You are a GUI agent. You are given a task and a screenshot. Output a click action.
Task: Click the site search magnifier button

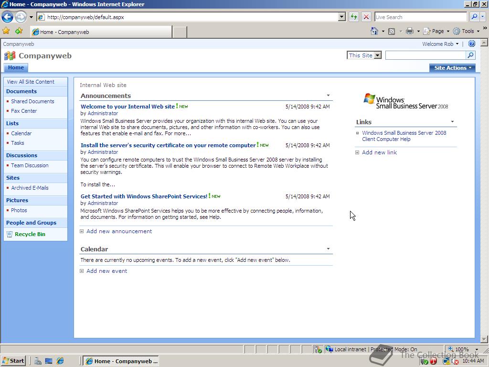tap(470, 55)
